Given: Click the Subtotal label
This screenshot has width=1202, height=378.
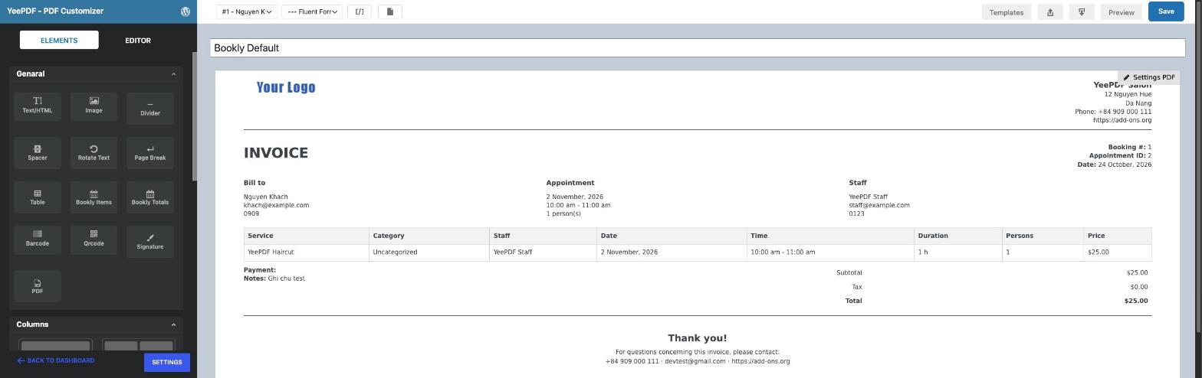Looking at the screenshot, I should click(x=849, y=272).
